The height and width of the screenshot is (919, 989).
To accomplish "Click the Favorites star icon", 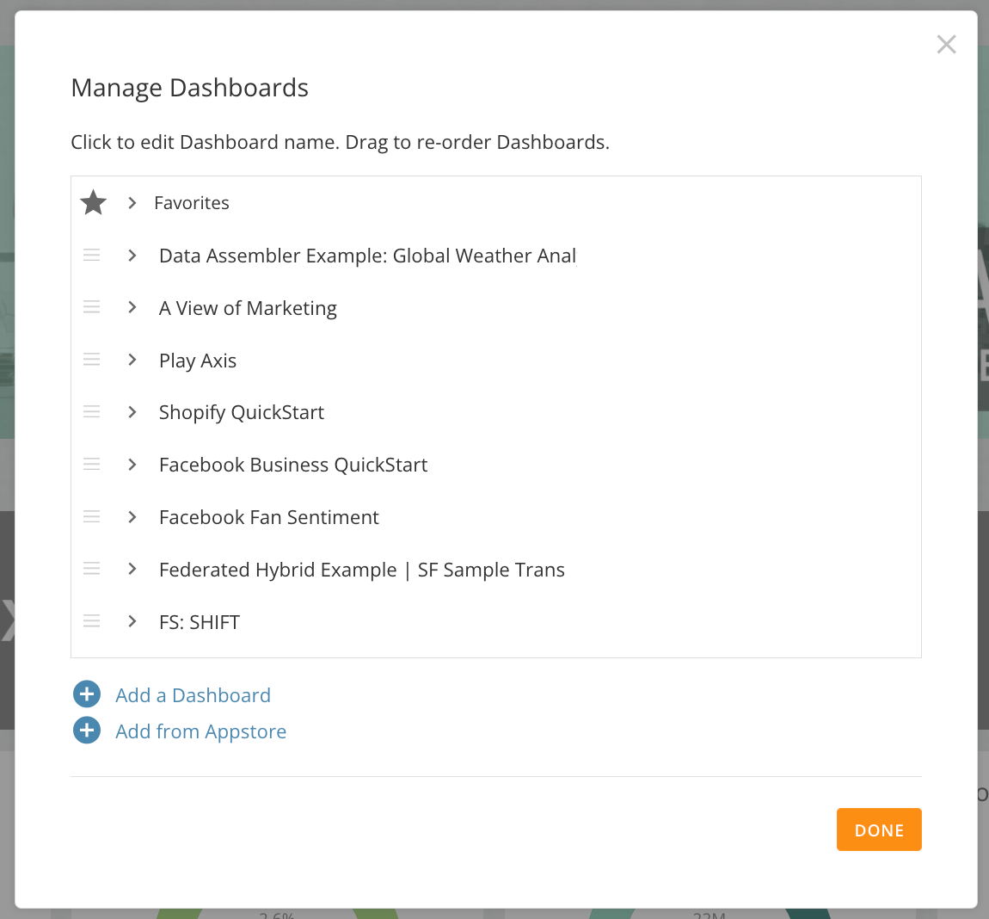I will tap(94, 202).
